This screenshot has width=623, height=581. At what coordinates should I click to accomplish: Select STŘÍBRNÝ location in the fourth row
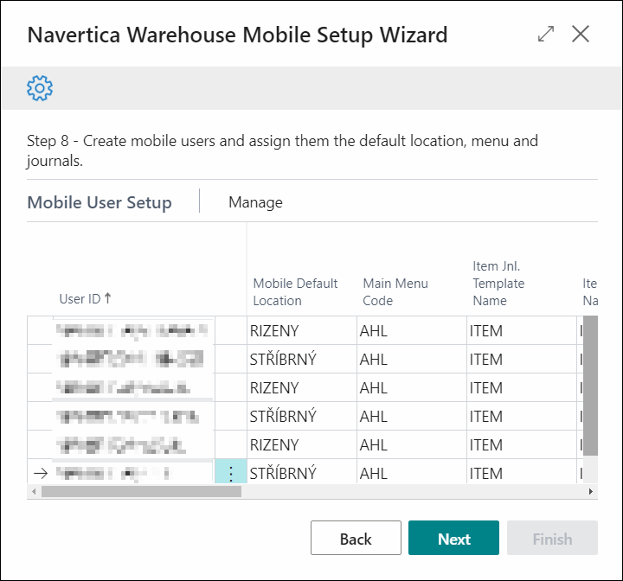point(302,416)
